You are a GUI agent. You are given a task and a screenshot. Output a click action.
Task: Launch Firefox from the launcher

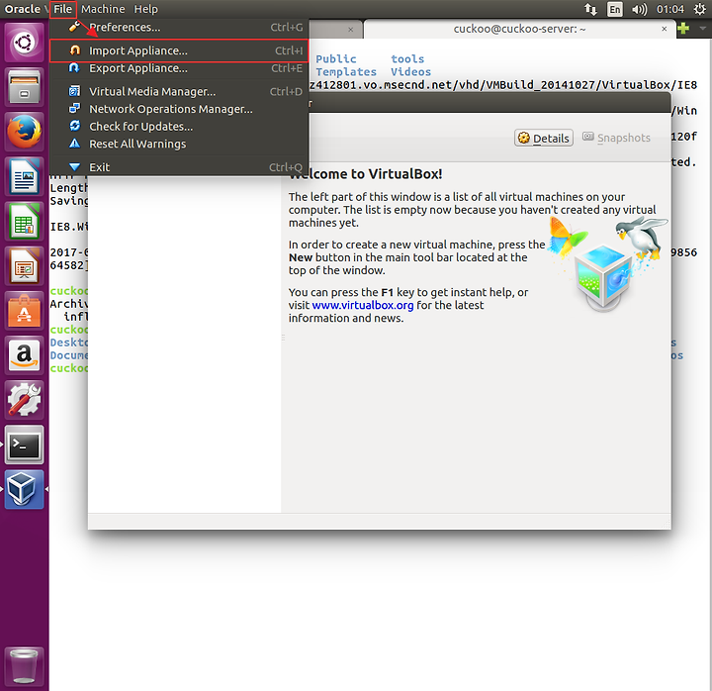point(24,132)
